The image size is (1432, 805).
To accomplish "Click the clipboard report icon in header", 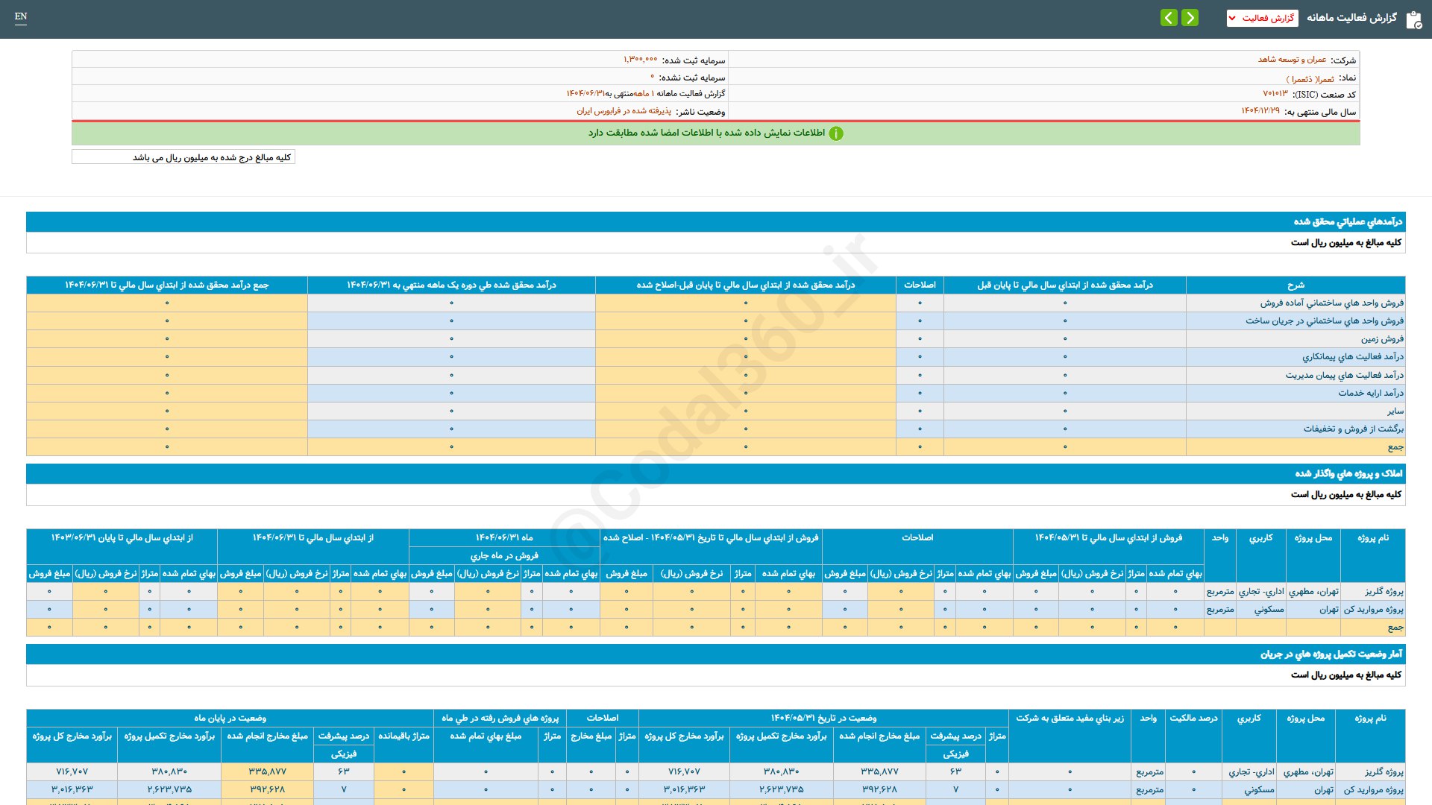I will tap(1413, 19).
